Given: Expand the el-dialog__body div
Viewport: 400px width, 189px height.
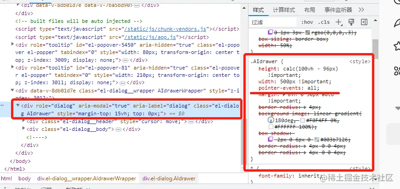Looking at the screenshot, I should pos(24,129).
